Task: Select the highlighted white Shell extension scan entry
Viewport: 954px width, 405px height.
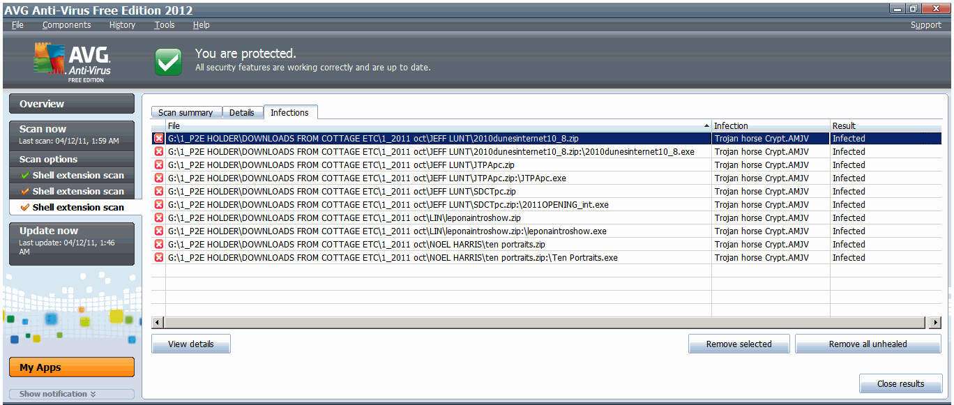Action: (75, 208)
